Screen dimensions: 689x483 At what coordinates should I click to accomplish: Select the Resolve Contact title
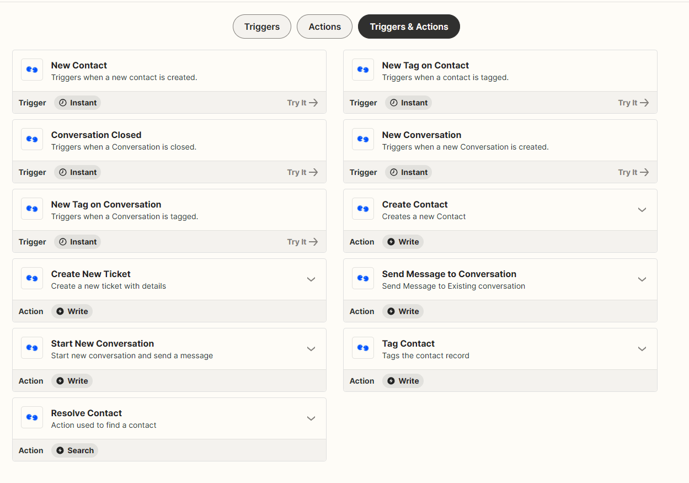pos(87,413)
